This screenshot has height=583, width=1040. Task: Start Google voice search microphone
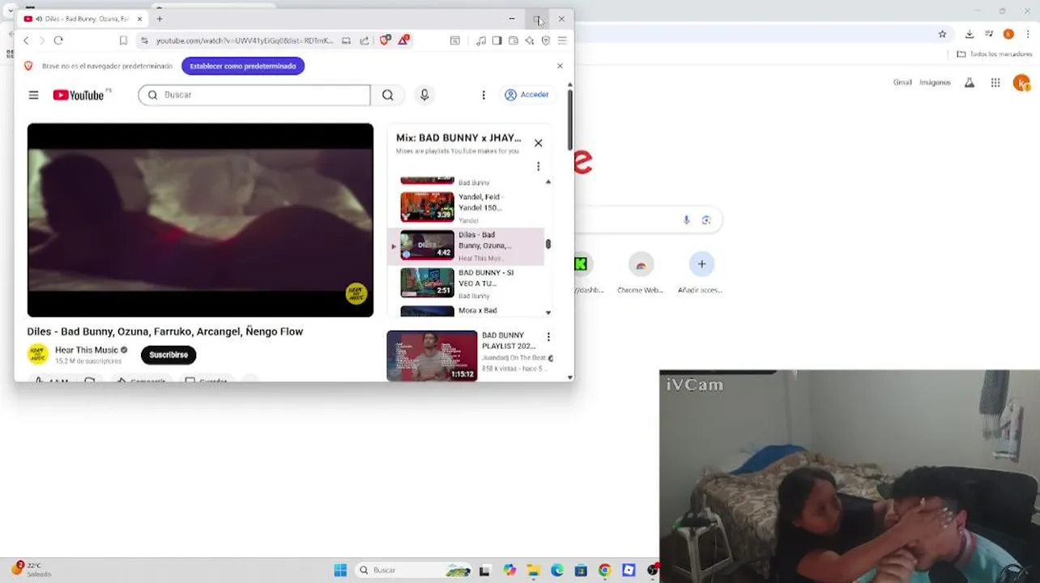tap(687, 220)
